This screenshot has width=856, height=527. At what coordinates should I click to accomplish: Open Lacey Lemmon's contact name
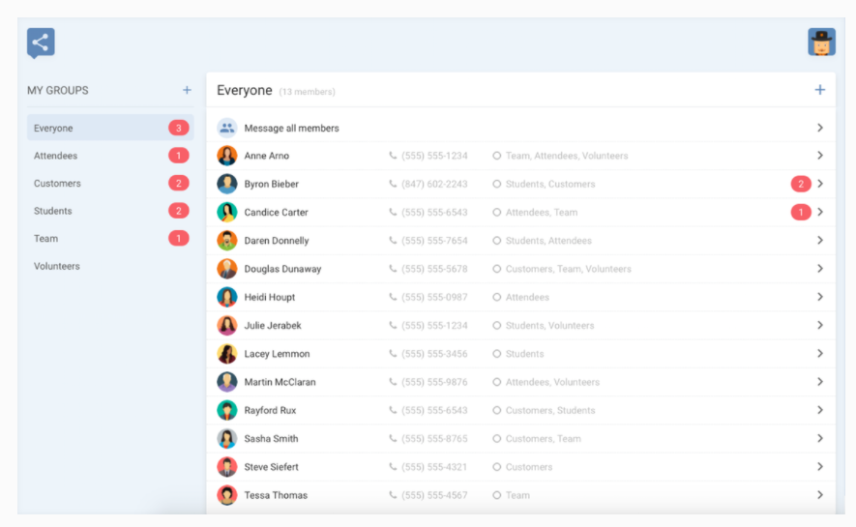277,354
